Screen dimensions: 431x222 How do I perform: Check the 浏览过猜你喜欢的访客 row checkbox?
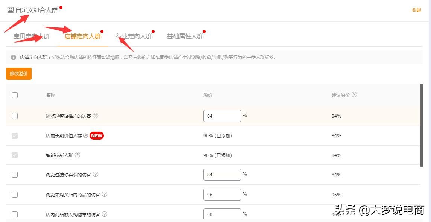(15, 175)
